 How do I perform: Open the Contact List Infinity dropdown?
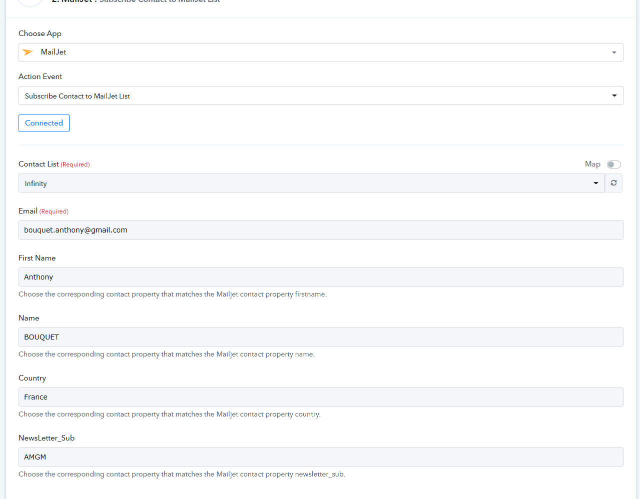click(312, 183)
